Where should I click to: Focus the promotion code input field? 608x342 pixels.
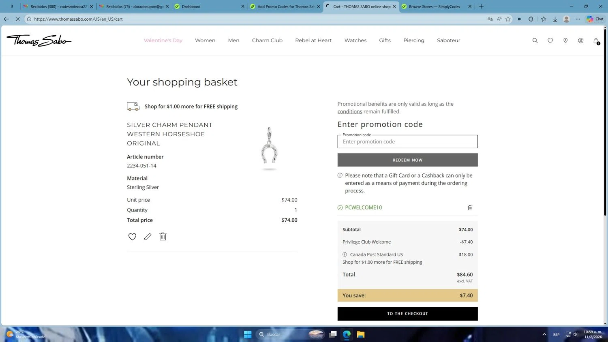[407, 141]
